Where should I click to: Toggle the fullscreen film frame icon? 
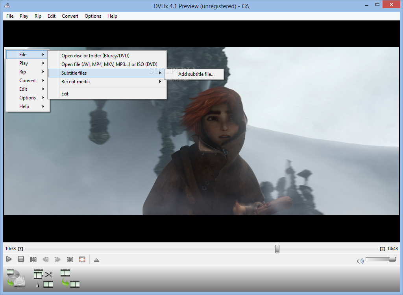82,259
